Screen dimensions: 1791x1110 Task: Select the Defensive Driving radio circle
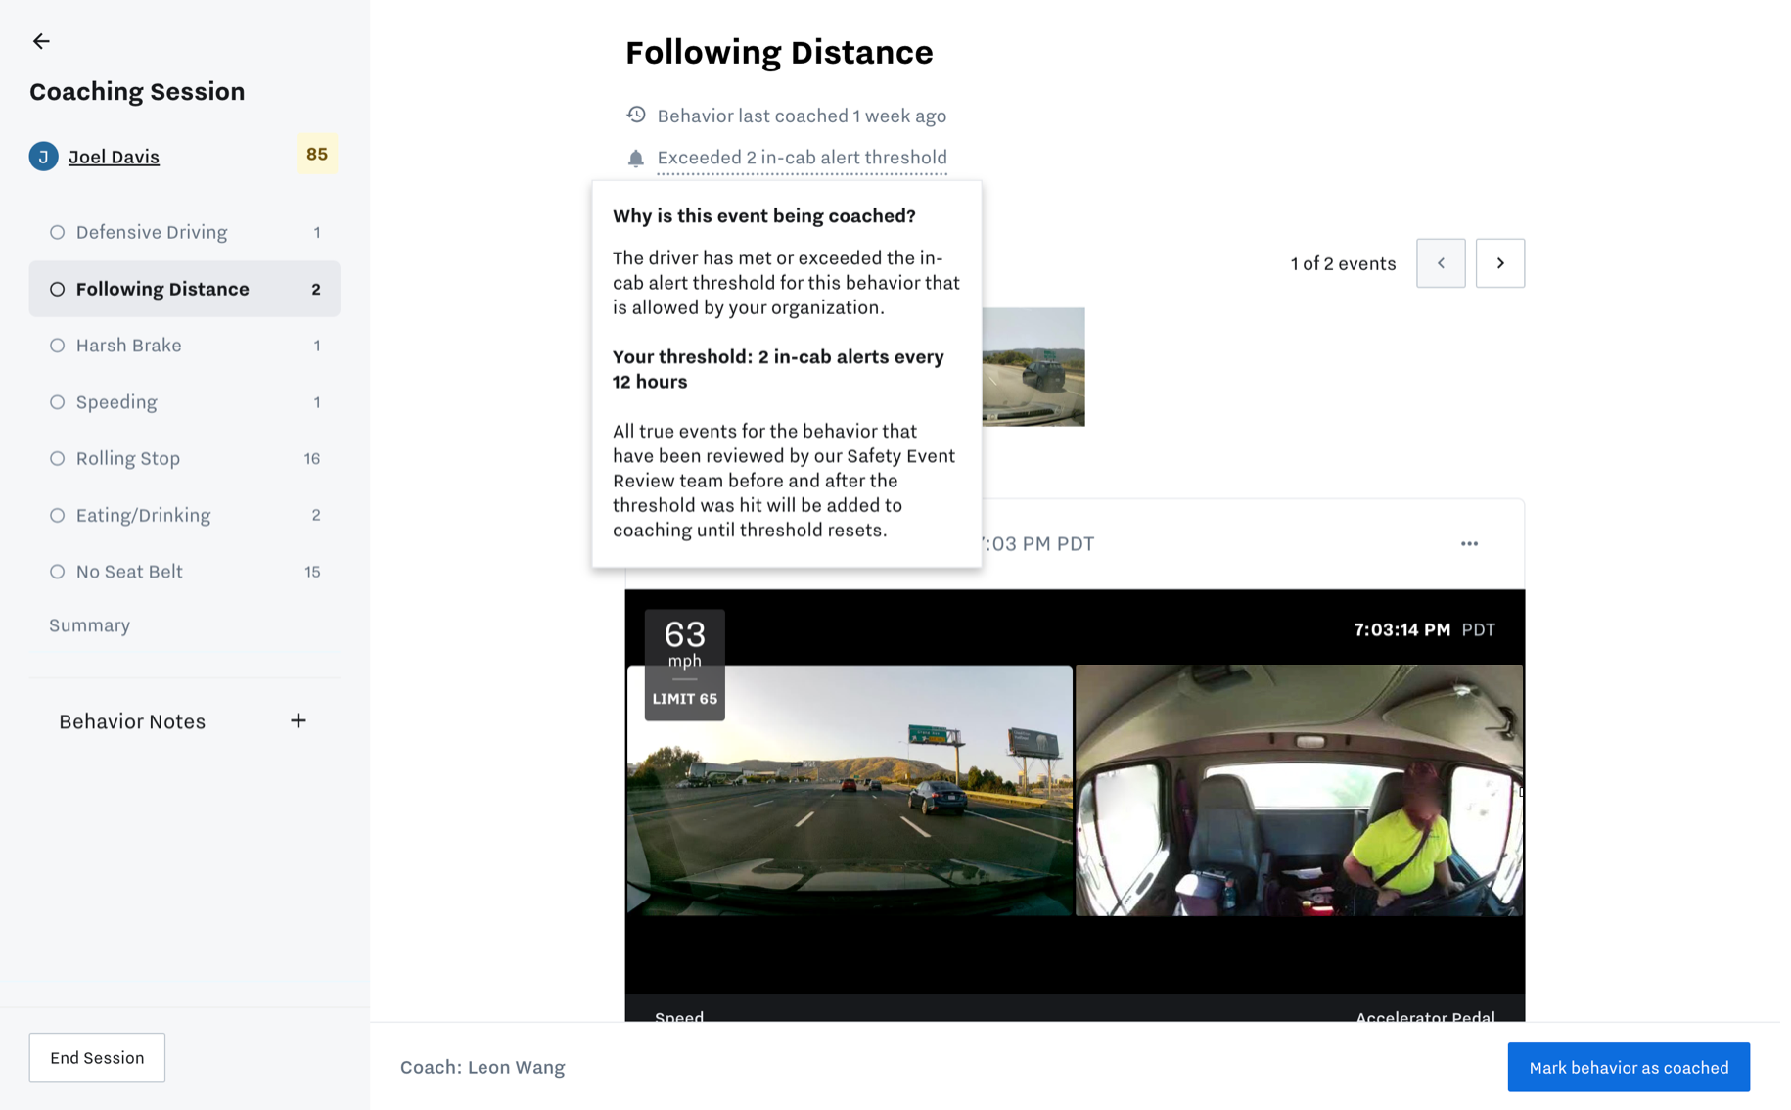[58, 232]
